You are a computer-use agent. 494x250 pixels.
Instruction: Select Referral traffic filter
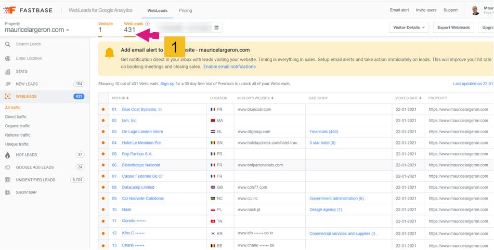[18, 135]
